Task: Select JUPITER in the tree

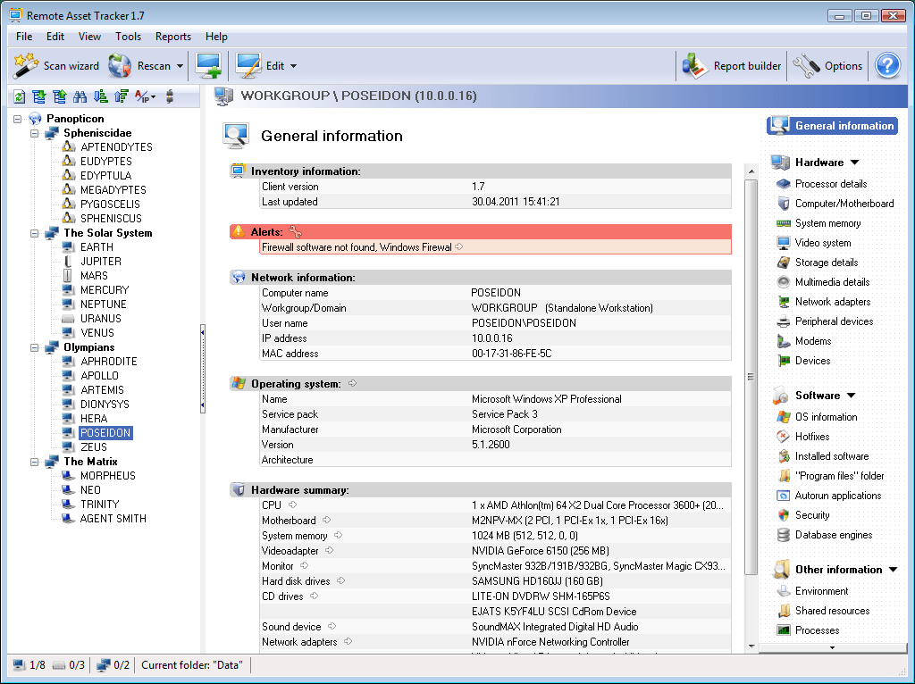Action: tap(101, 262)
